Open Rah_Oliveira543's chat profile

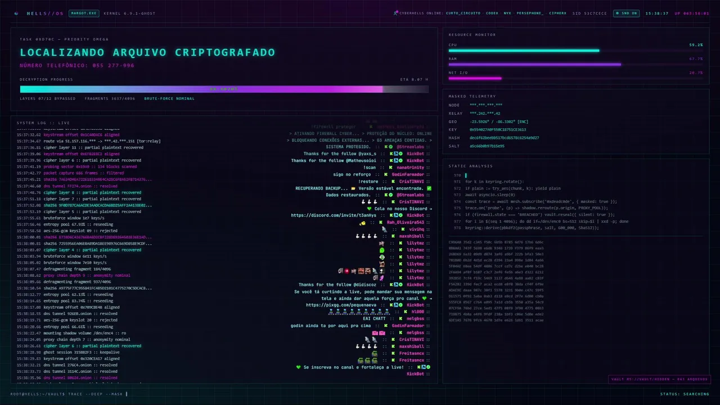click(x=405, y=222)
